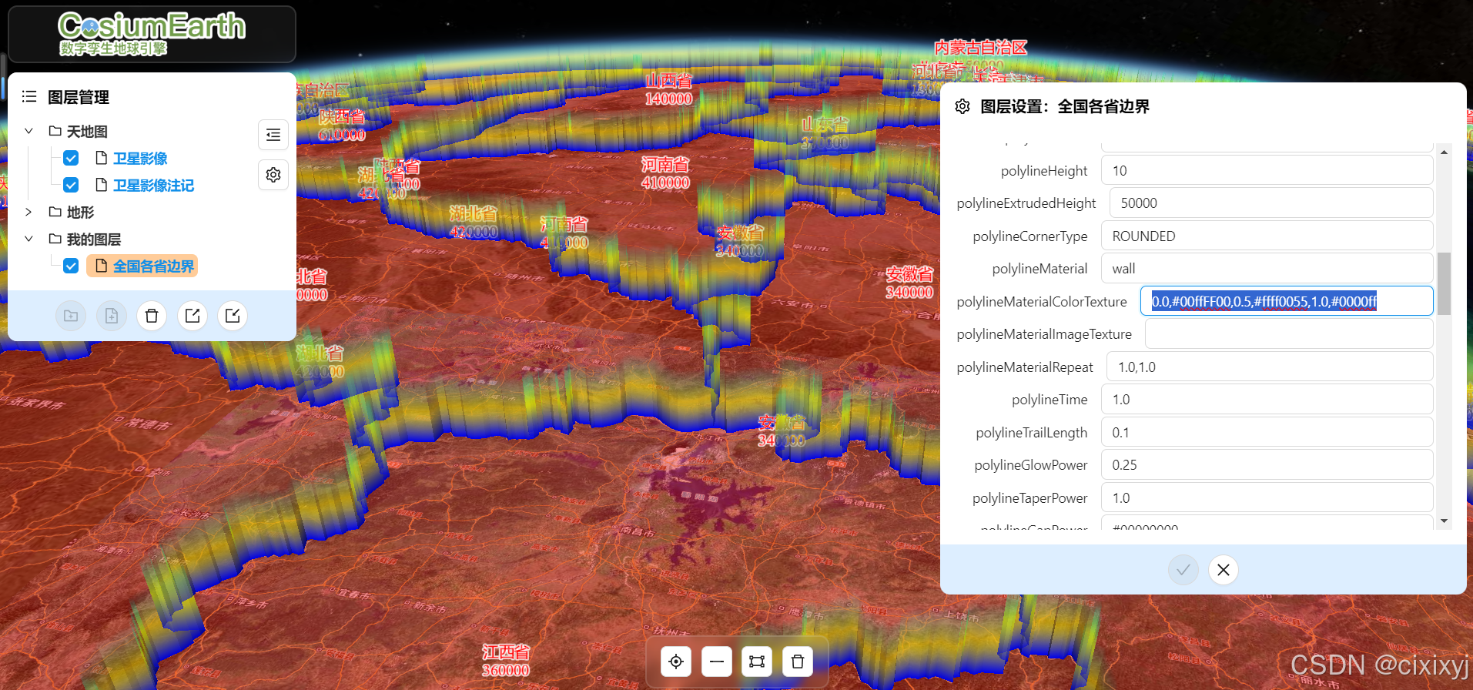Image resolution: width=1473 pixels, height=690 pixels.
Task: Click the polylineTaperPower input field
Action: click(x=1267, y=498)
